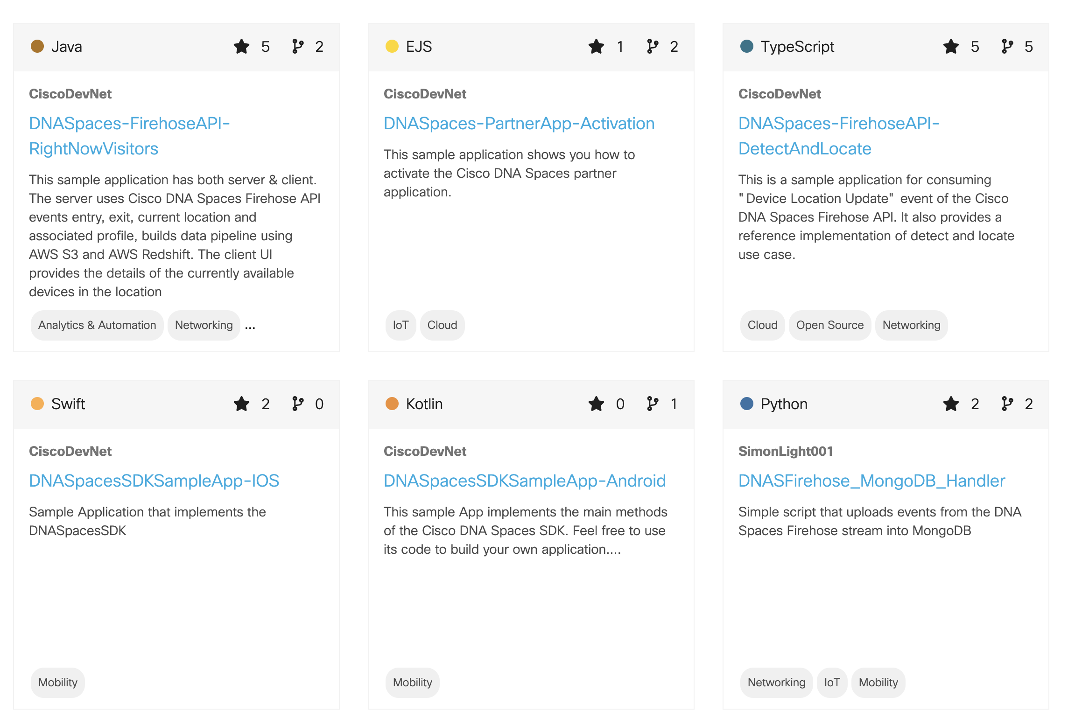Click the star count 5 on Java card
1068x725 pixels.
265,47
